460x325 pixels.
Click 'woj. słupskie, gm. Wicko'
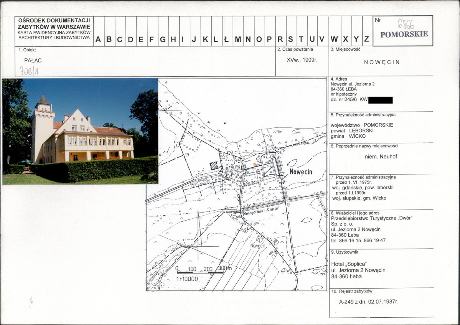pos(359,198)
